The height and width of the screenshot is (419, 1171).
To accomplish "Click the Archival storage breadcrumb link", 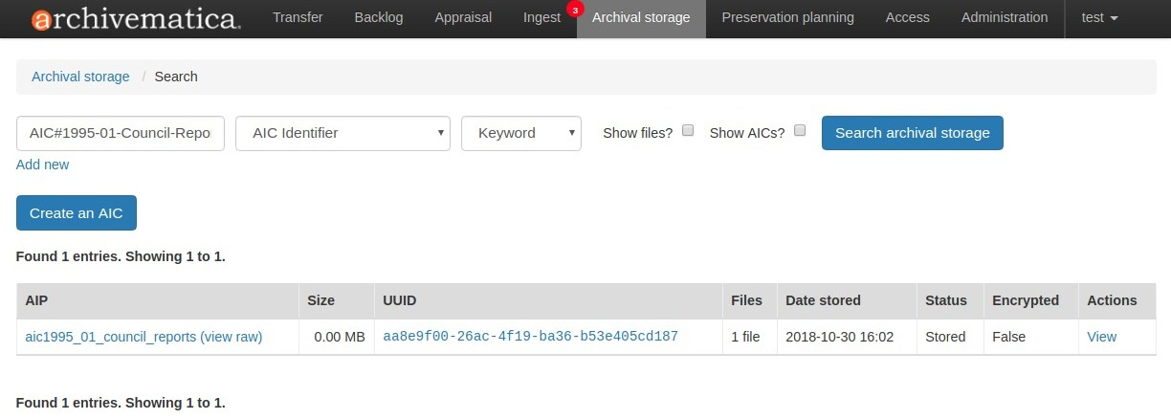I will pos(80,77).
